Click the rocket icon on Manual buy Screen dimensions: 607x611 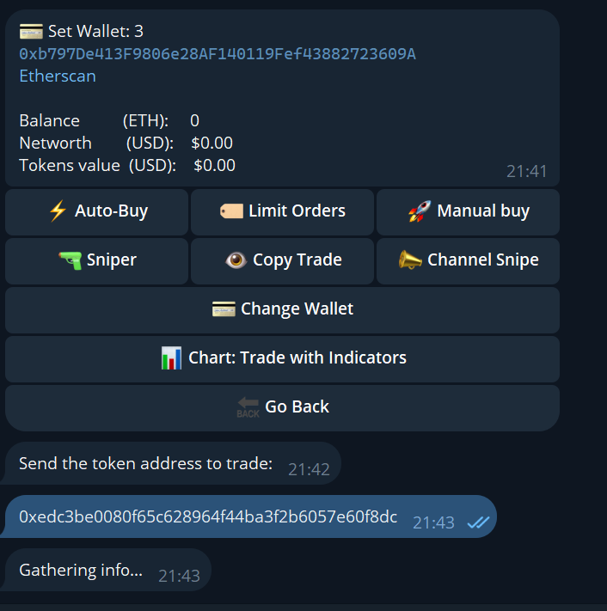419,211
